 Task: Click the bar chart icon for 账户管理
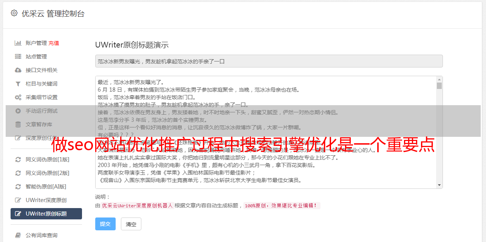(18, 43)
